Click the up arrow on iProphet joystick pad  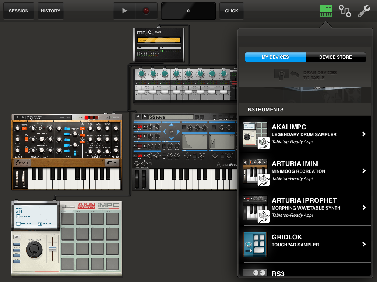tap(171, 125)
